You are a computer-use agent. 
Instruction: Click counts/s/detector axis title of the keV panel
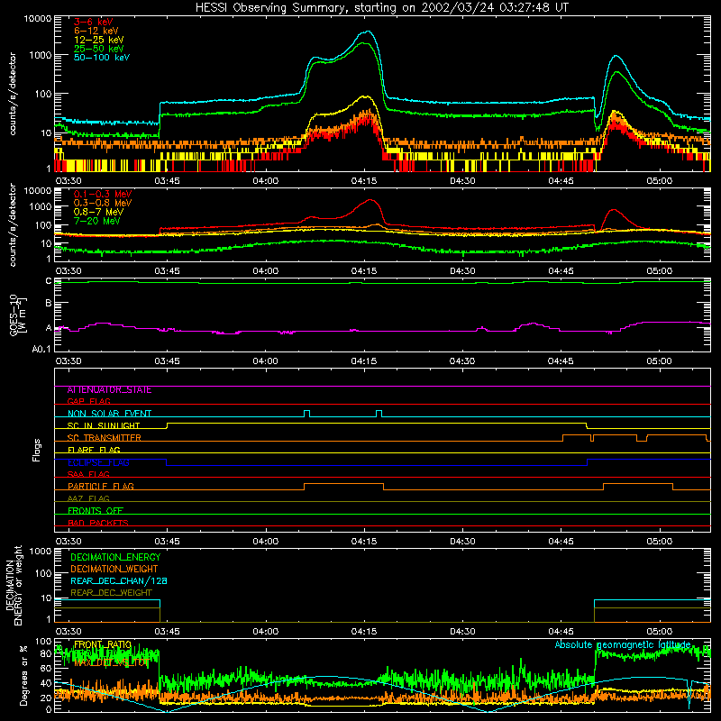(x=13, y=94)
